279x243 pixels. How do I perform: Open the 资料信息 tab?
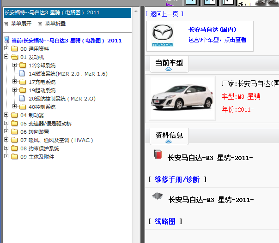pyautogui.click(x=169, y=136)
